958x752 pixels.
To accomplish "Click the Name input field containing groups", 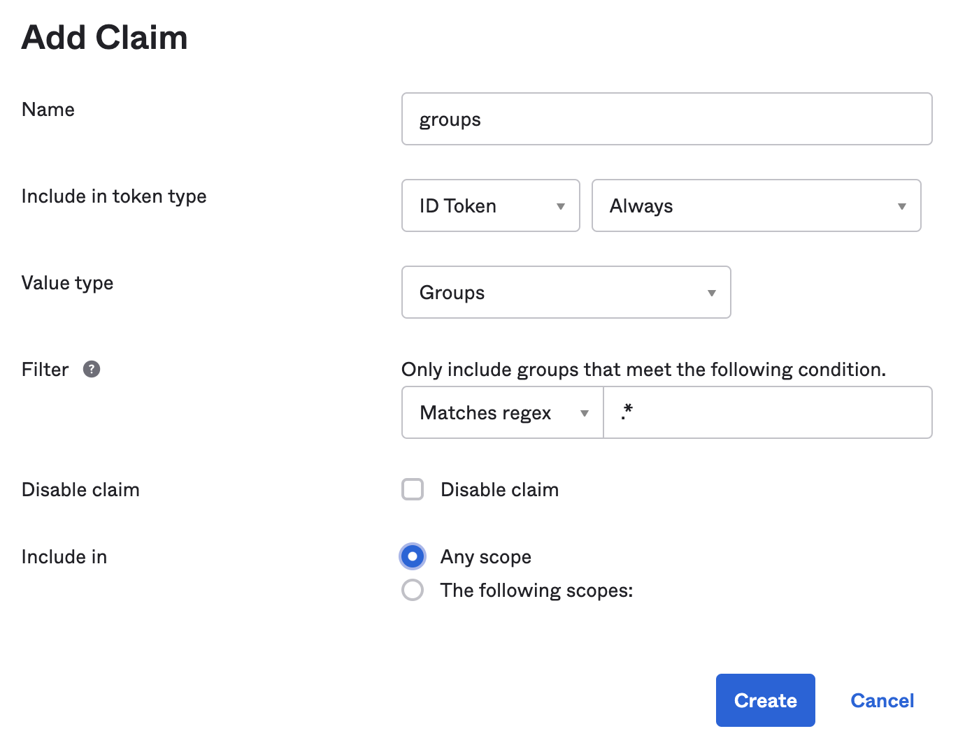I will (x=666, y=120).
